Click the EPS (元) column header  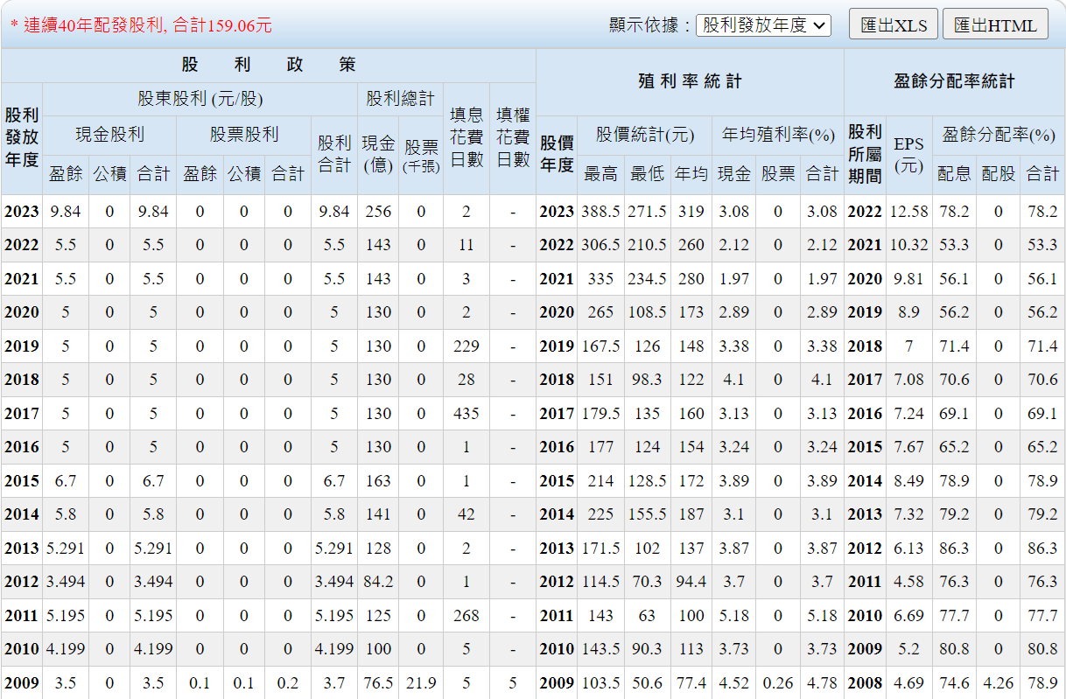tap(908, 154)
